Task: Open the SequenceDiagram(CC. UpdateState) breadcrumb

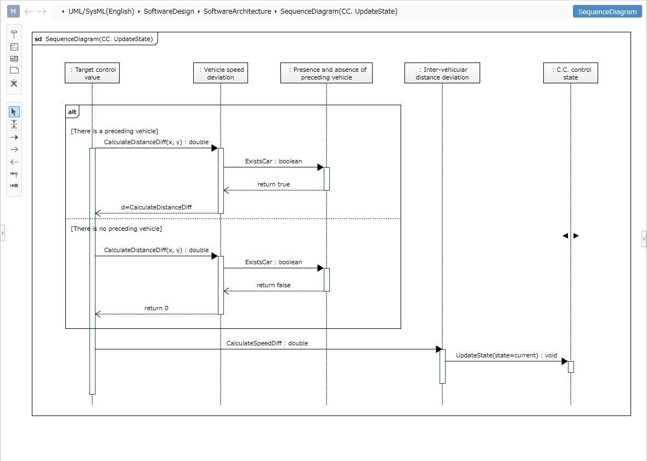Action: pyautogui.click(x=339, y=12)
